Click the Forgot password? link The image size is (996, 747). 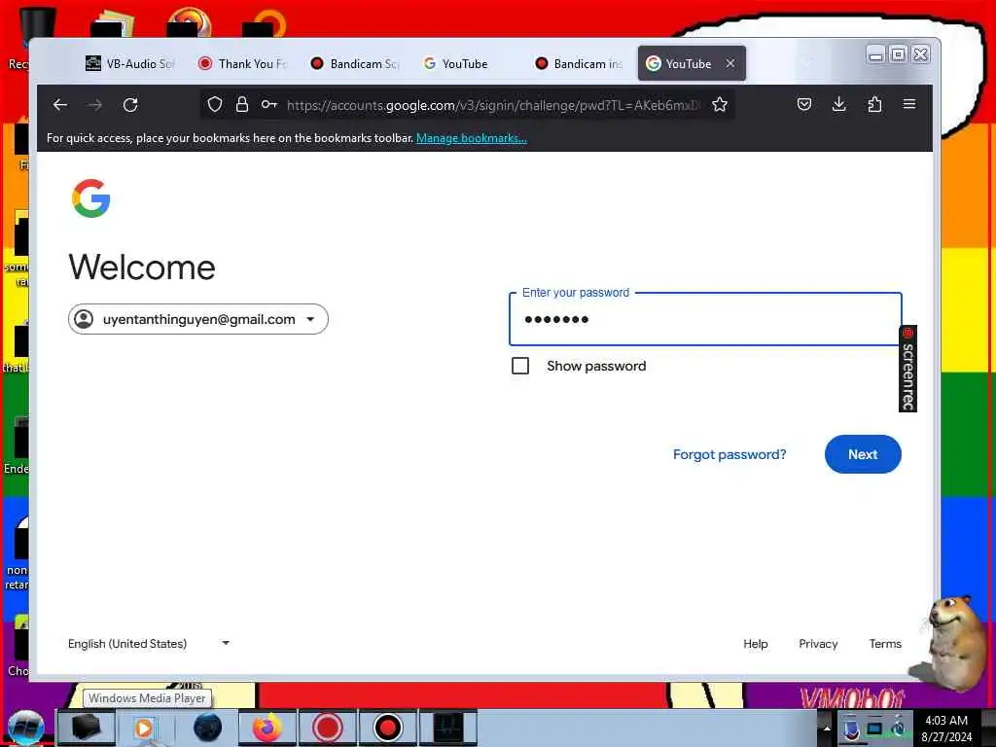729,454
